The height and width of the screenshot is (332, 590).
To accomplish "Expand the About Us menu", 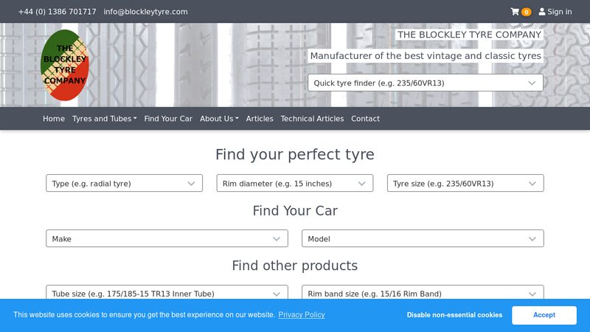I will coord(219,119).
